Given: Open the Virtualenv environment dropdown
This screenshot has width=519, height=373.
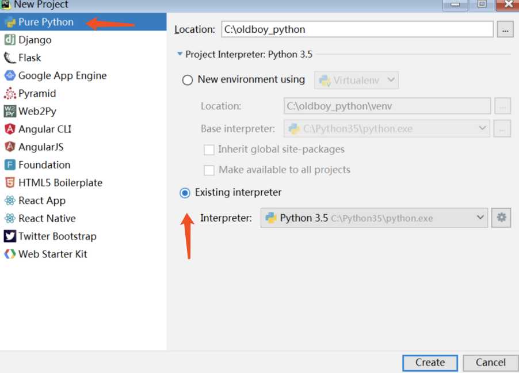Looking at the screenshot, I should tap(356, 80).
